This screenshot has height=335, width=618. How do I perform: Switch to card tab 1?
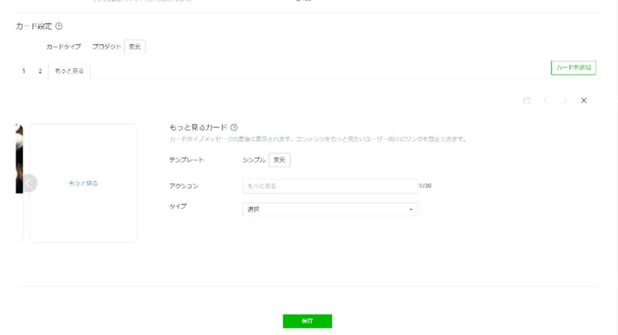[23, 70]
